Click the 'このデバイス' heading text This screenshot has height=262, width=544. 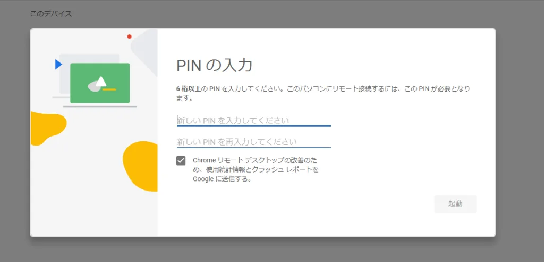point(51,14)
